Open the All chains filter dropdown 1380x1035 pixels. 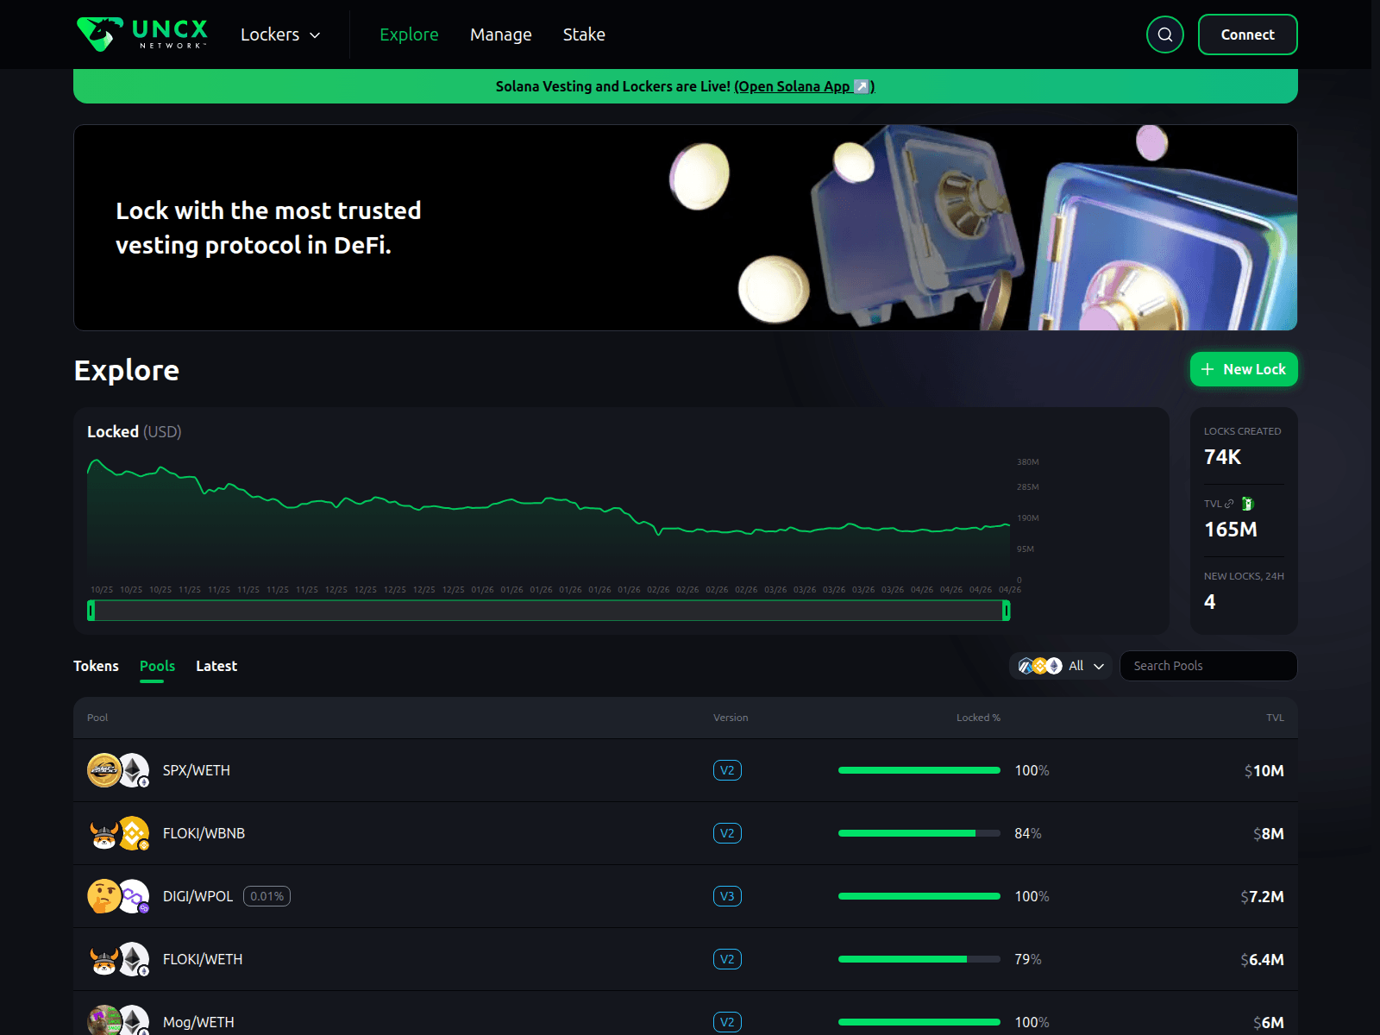click(1060, 666)
